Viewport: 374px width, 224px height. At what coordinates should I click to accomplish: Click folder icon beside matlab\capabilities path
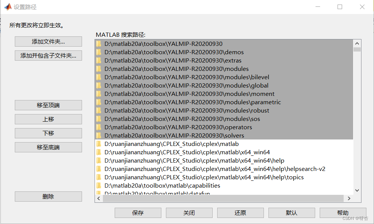(99, 185)
